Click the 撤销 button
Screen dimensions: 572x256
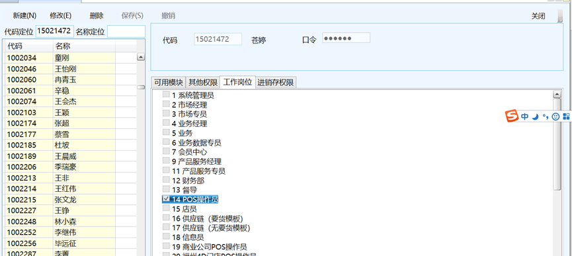coord(168,16)
